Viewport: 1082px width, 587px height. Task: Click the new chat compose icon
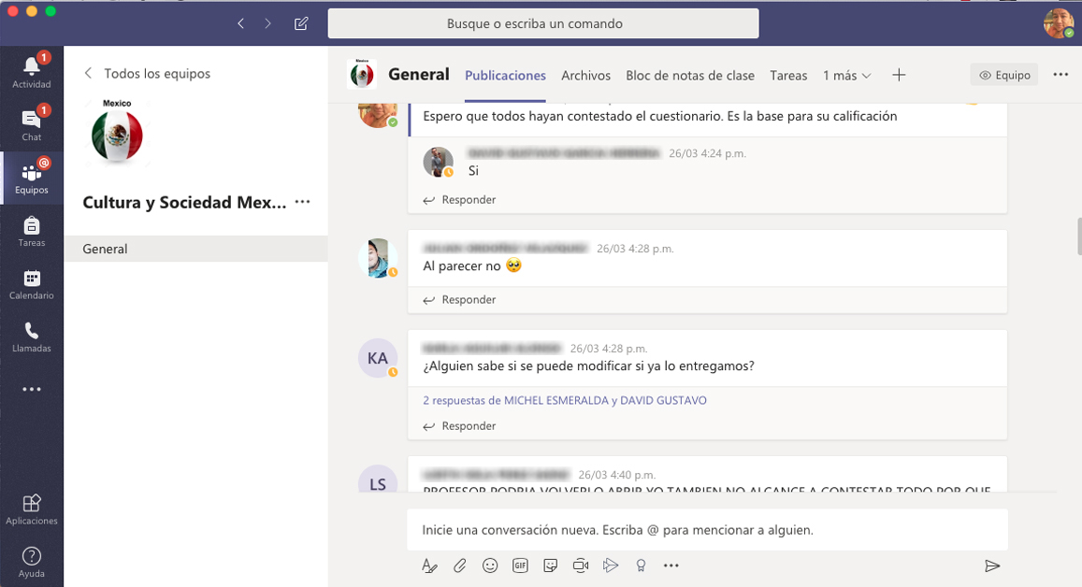[301, 23]
